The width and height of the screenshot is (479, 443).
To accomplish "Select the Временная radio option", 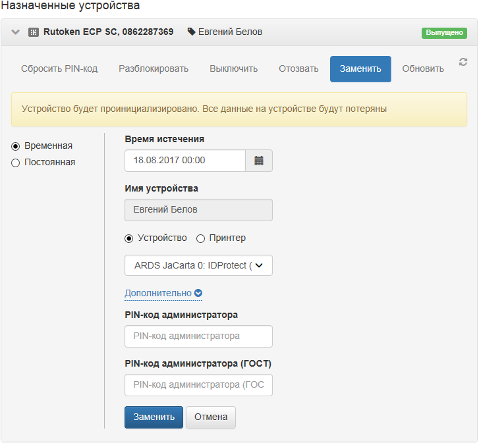I will click(16, 145).
